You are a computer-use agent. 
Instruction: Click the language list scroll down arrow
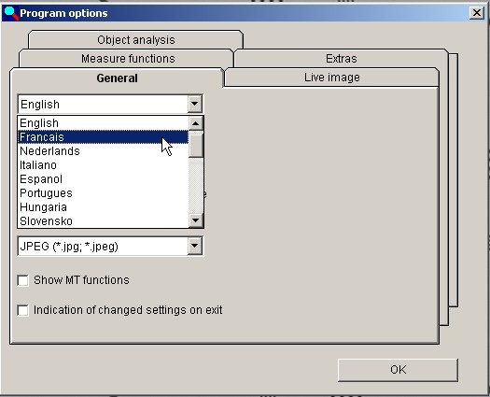pos(196,220)
